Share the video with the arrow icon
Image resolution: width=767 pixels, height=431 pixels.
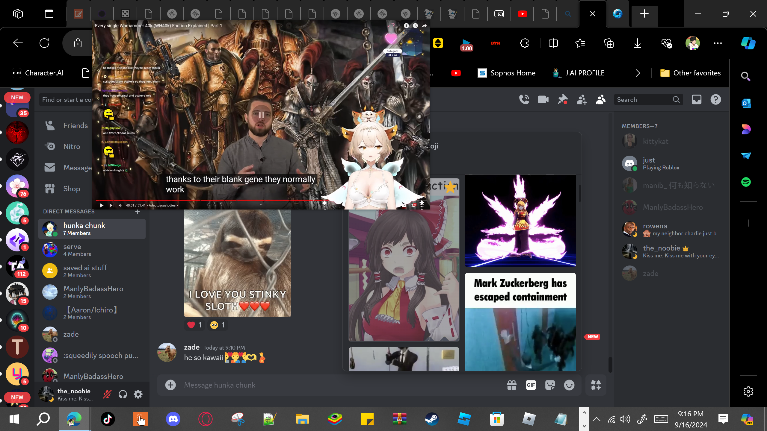pyautogui.click(x=424, y=26)
